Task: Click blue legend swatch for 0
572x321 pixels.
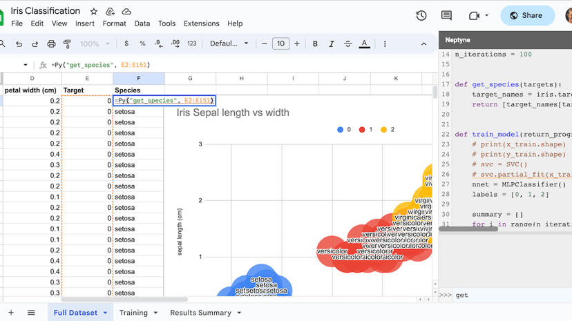Action: [x=340, y=129]
